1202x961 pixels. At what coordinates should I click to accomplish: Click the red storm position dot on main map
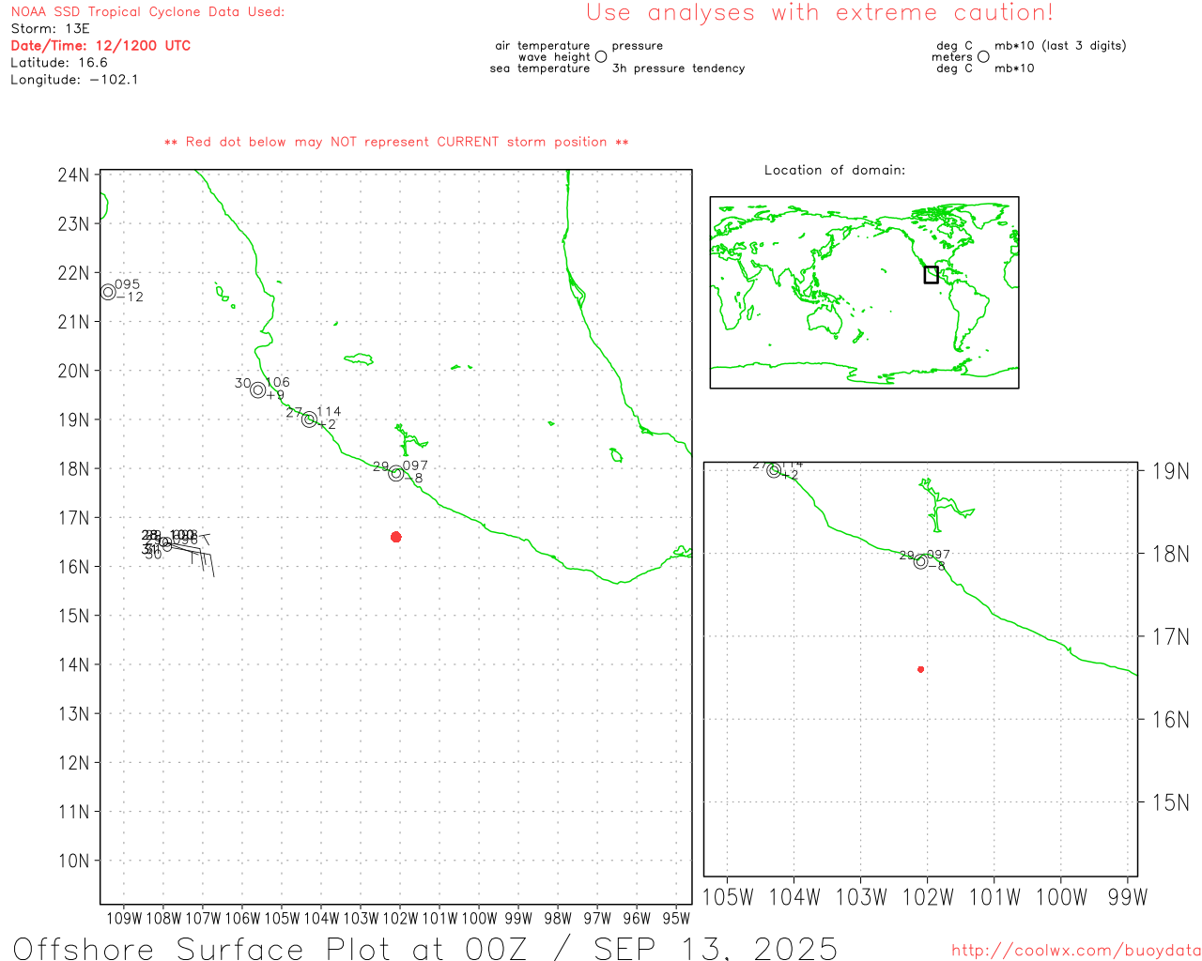click(395, 537)
